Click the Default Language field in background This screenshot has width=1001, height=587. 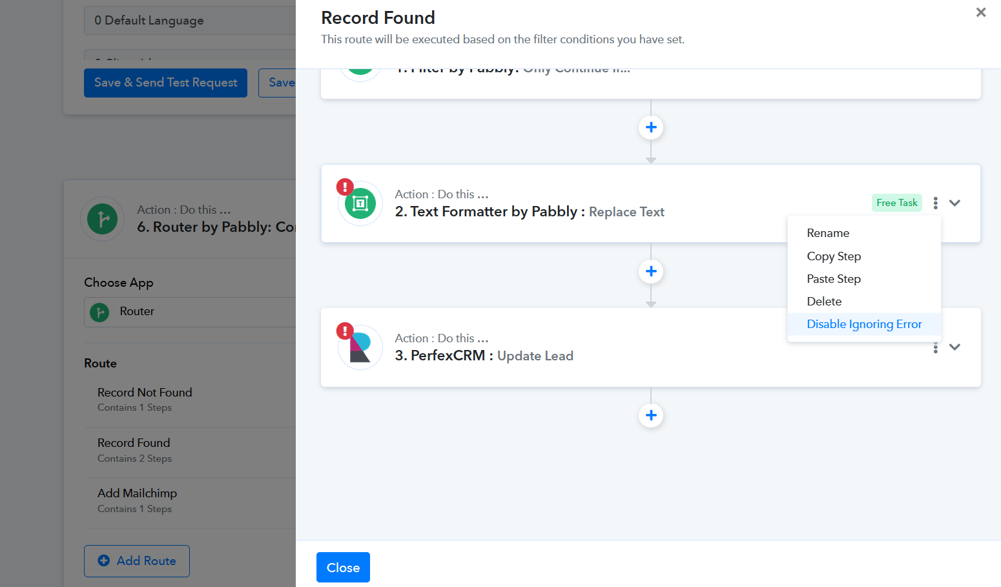190,21
